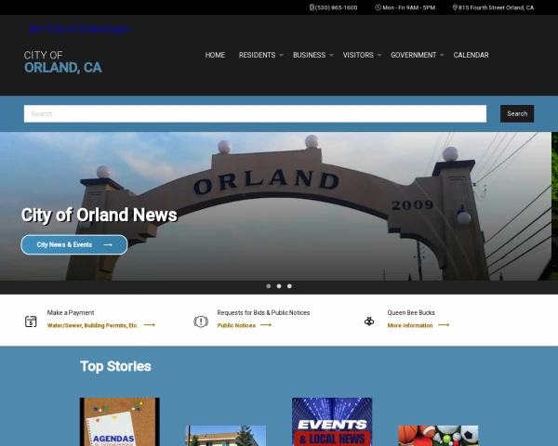Screen dimensions: 558x446
Task: Expand the Government dropdown arrow
Action: 442,55
